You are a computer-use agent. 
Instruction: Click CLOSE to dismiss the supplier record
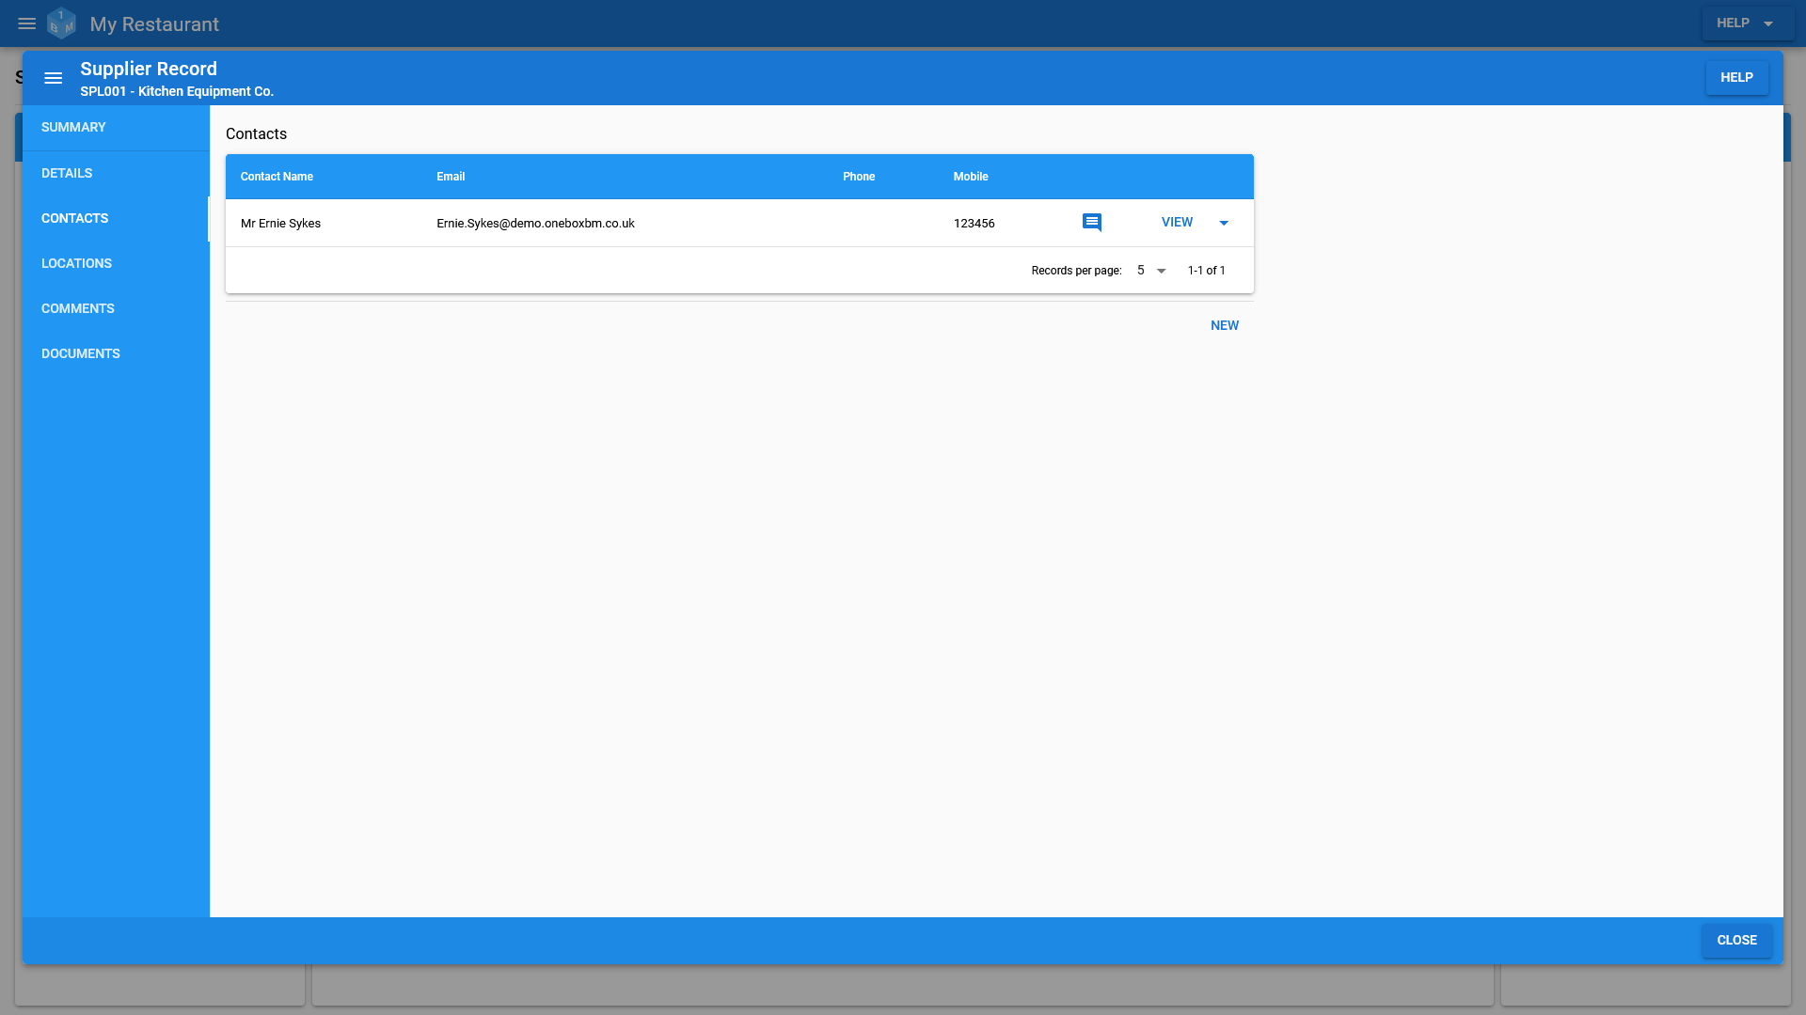click(1736, 940)
